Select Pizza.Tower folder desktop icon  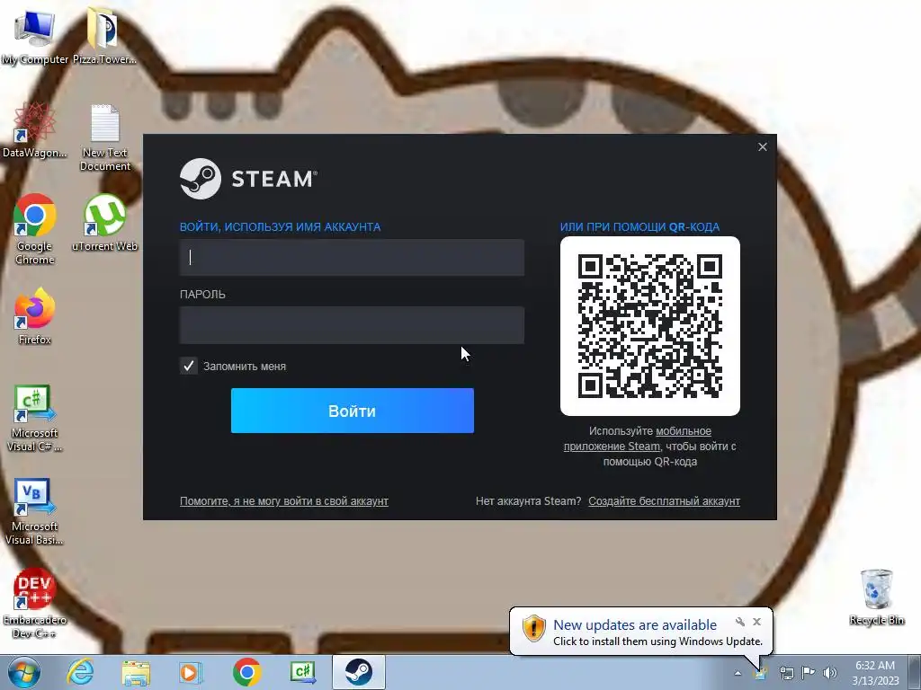104,36
